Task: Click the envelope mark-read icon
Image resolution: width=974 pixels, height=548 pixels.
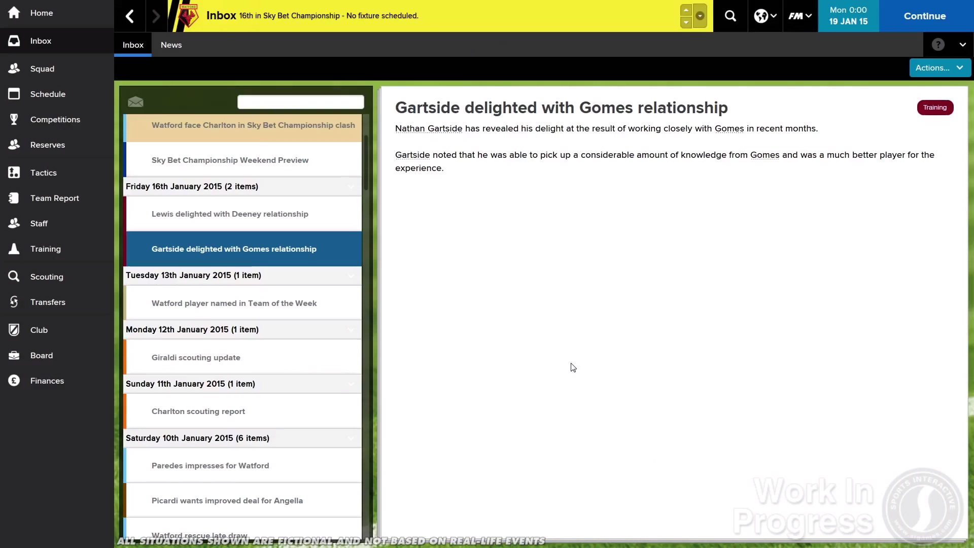Action: [x=135, y=102]
